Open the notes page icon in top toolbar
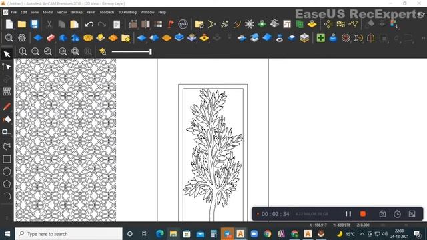This screenshot has width=427, height=240. pyautogui.click(x=117, y=24)
